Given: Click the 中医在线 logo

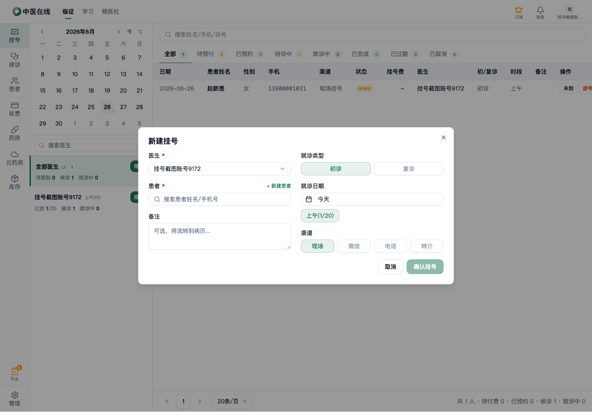Looking at the screenshot, I should pyautogui.click(x=31, y=12).
